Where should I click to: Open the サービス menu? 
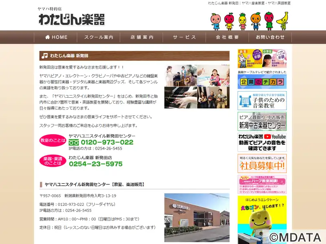pyautogui.click(x=185, y=37)
